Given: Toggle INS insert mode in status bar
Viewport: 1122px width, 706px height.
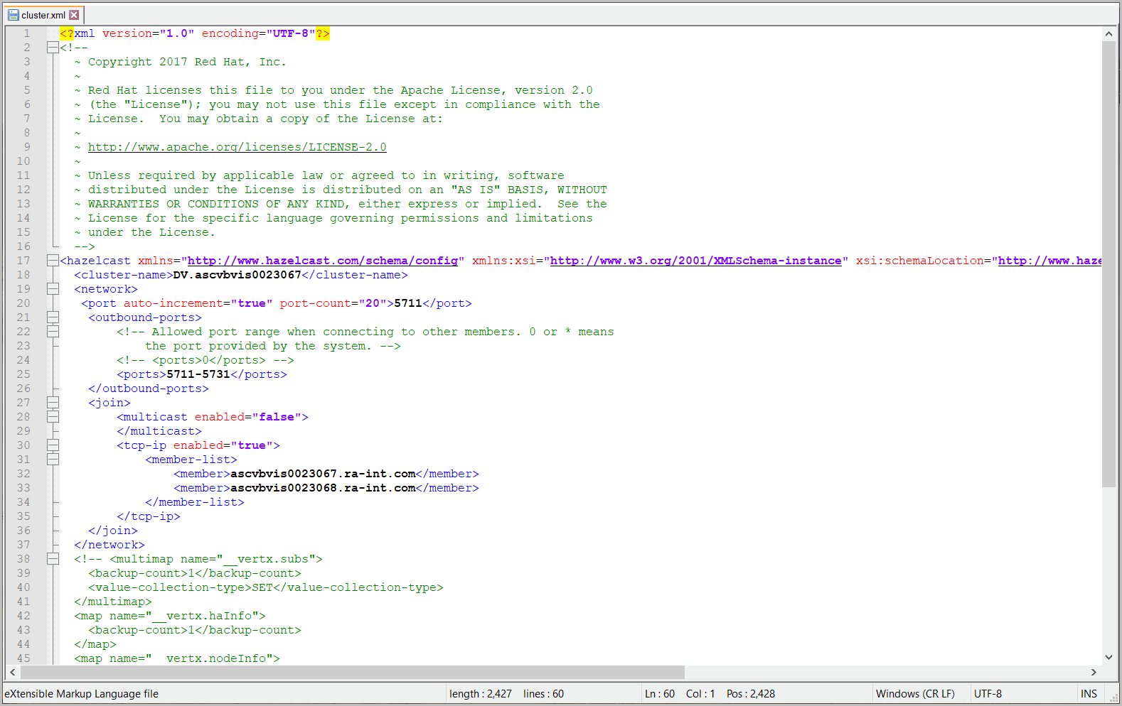Looking at the screenshot, I should (x=1088, y=694).
